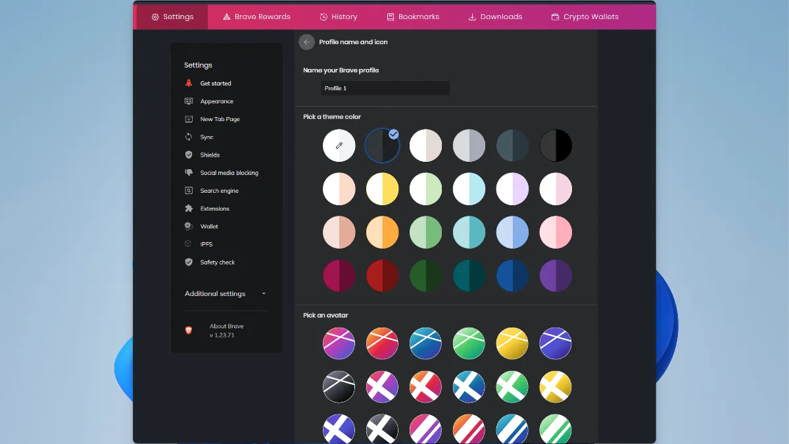Pick the green avatar with thin lines

point(469,343)
